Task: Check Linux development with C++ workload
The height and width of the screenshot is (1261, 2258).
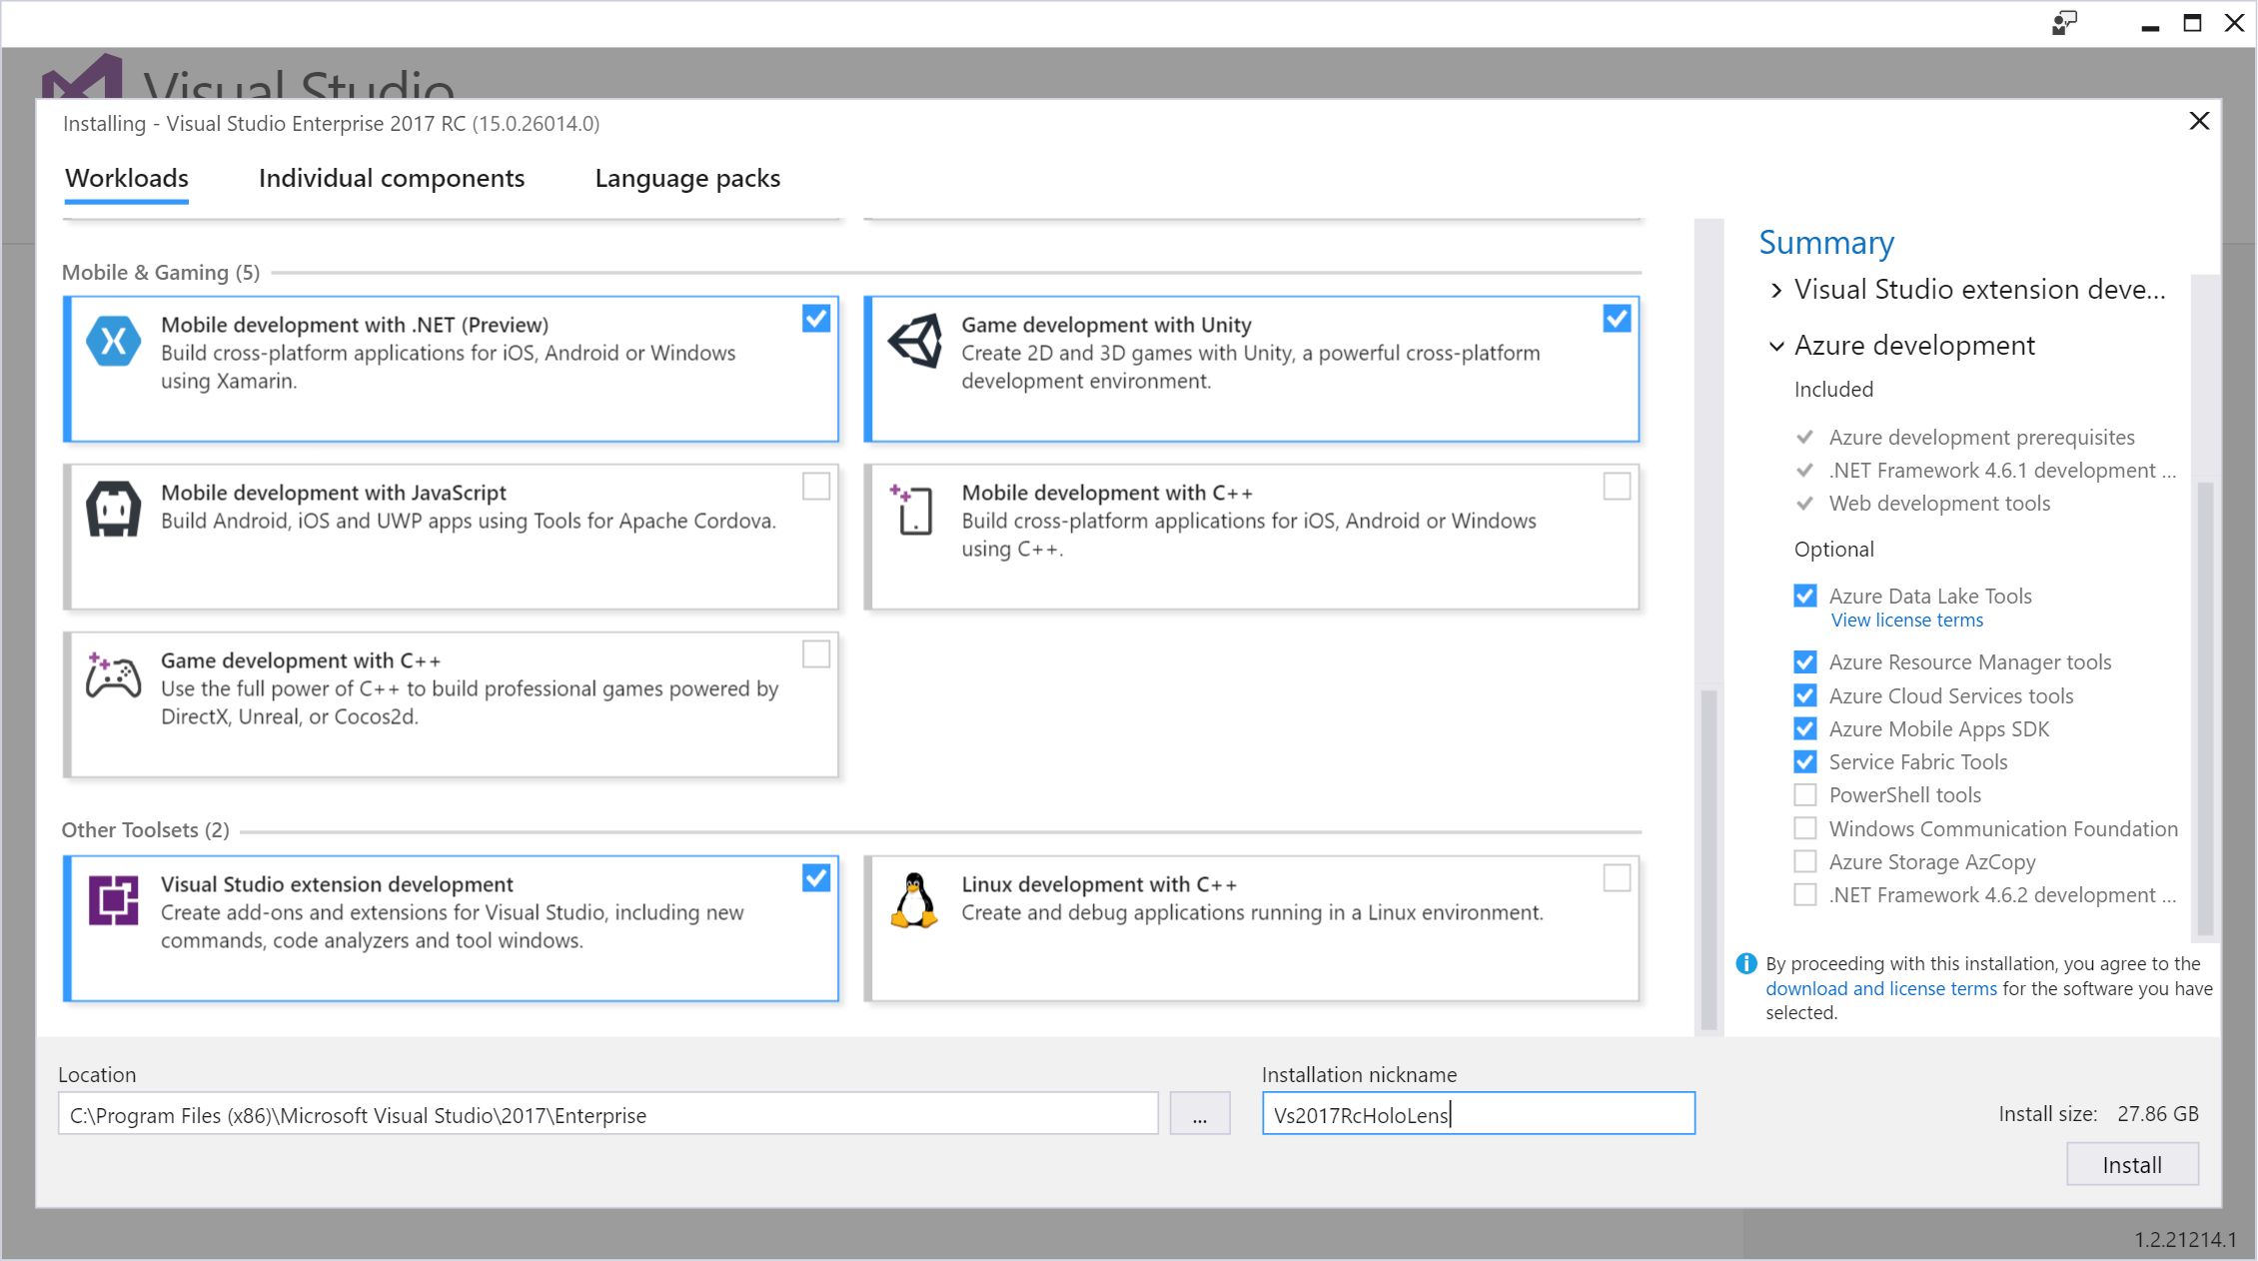Action: [x=1617, y=878]
